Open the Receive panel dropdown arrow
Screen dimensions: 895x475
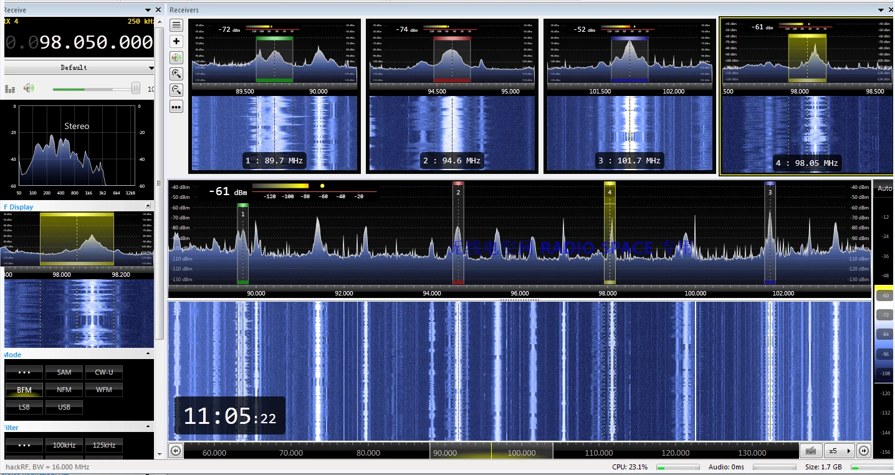[x=148, y=10]
